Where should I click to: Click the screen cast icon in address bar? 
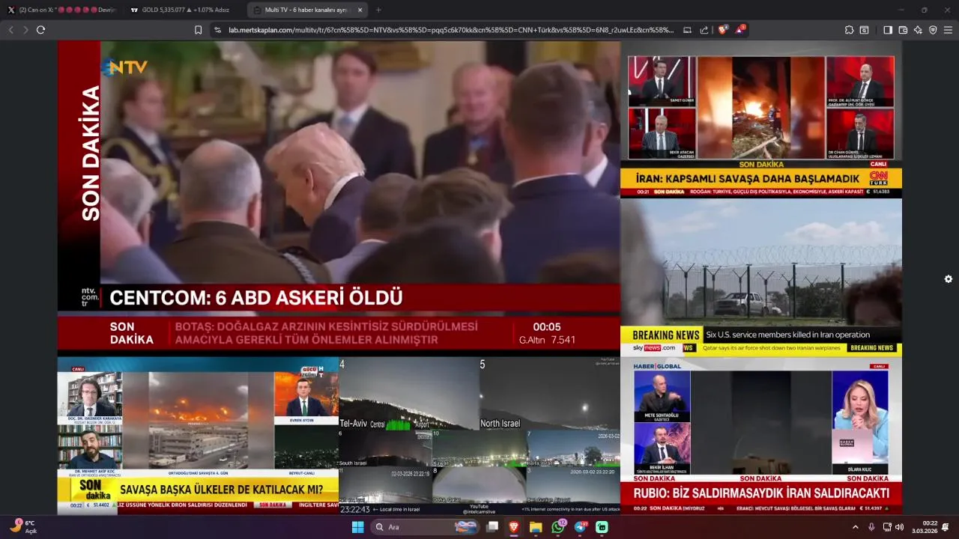(687, 30)
